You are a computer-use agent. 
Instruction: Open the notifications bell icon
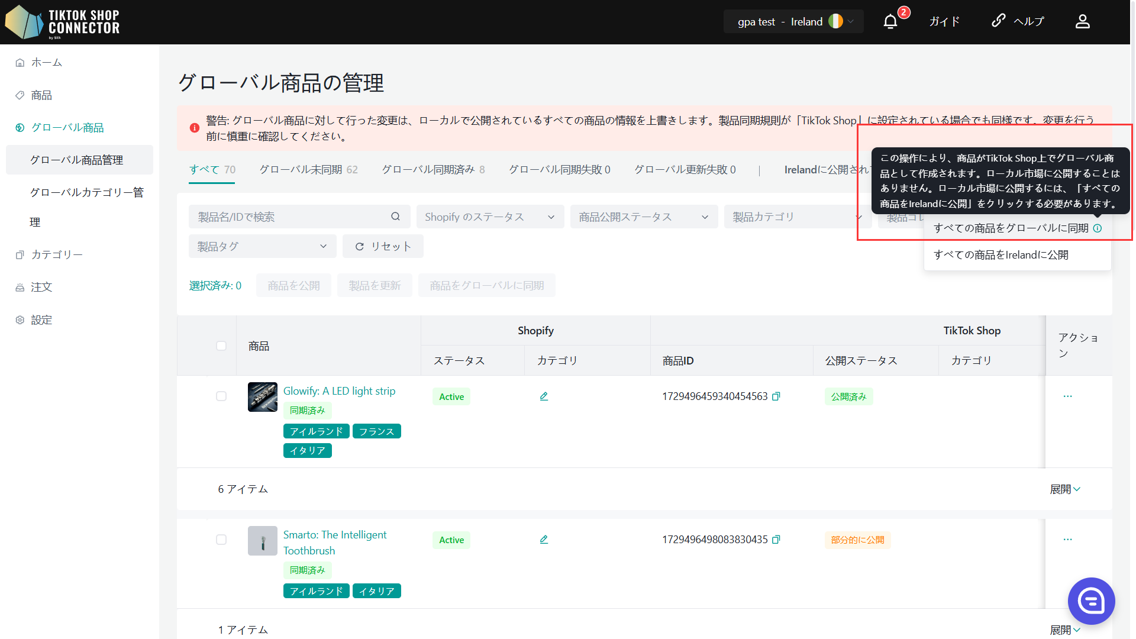[x=890, y=22]
